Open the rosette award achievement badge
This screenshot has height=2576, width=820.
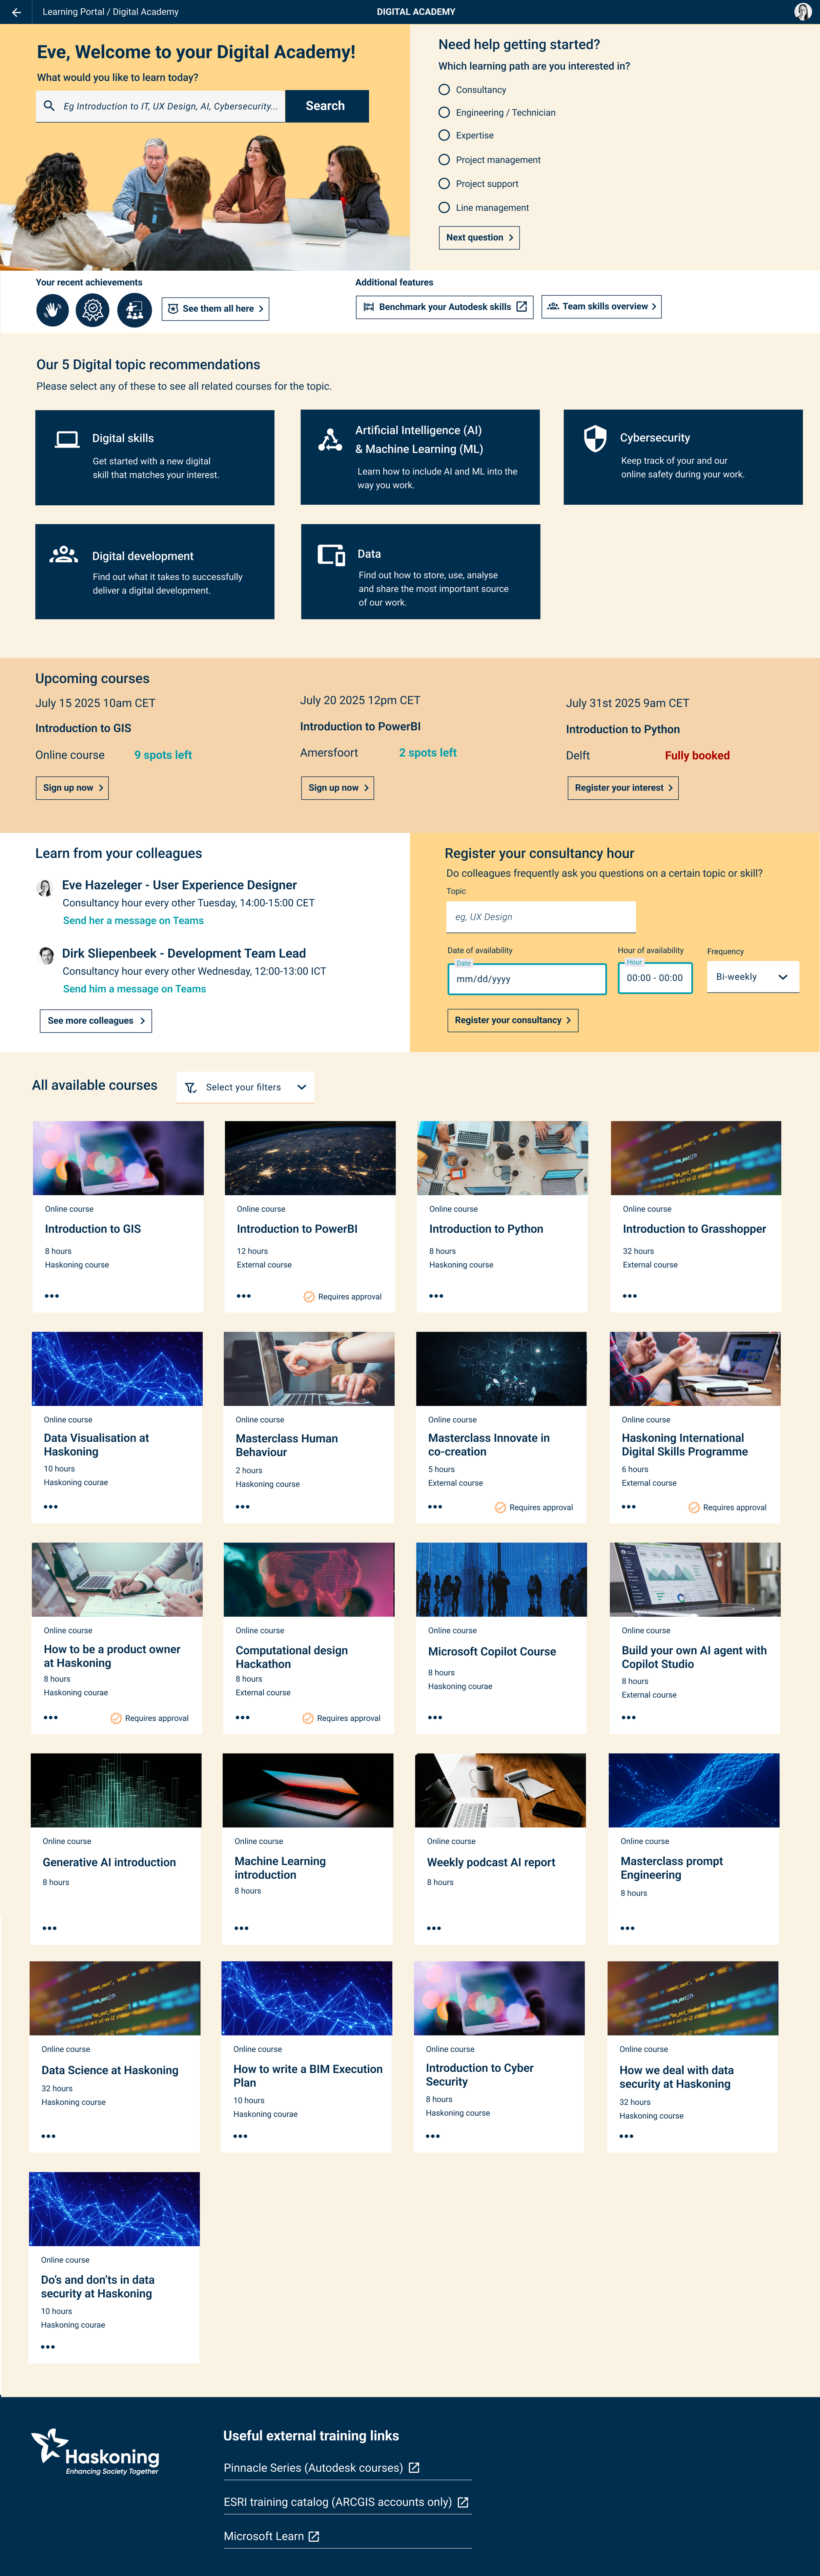(93, 310)
